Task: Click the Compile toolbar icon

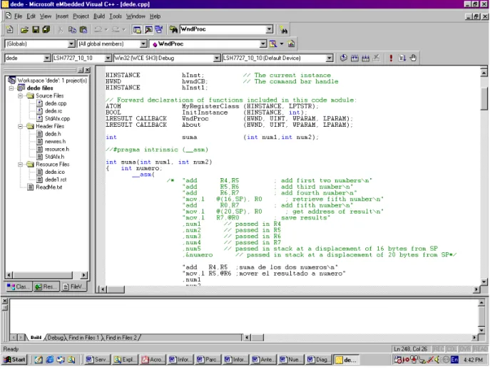Action: pos(344,58)
